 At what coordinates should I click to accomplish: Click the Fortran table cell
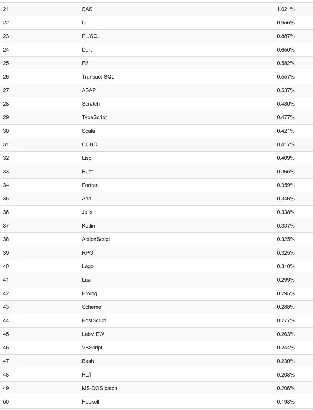[x=90, y=185]
